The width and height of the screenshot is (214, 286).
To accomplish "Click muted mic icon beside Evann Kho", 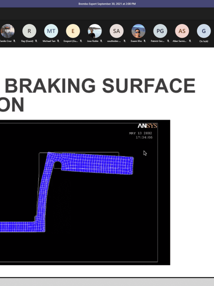I will (145, 41).
